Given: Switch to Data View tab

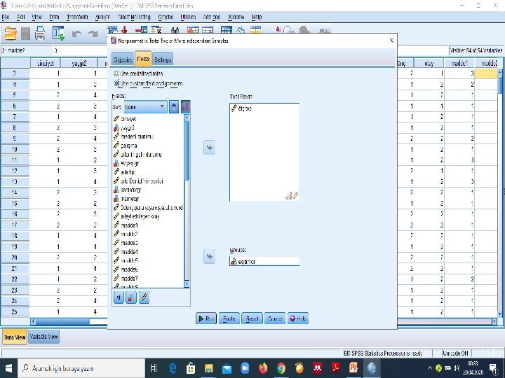Looking at the screenshot, I should [x=15, y=337].
